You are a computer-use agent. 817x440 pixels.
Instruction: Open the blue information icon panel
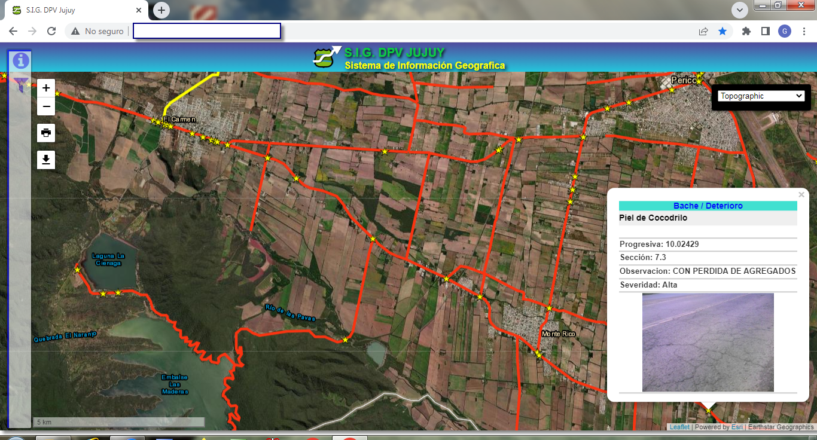tap(21, 60)
